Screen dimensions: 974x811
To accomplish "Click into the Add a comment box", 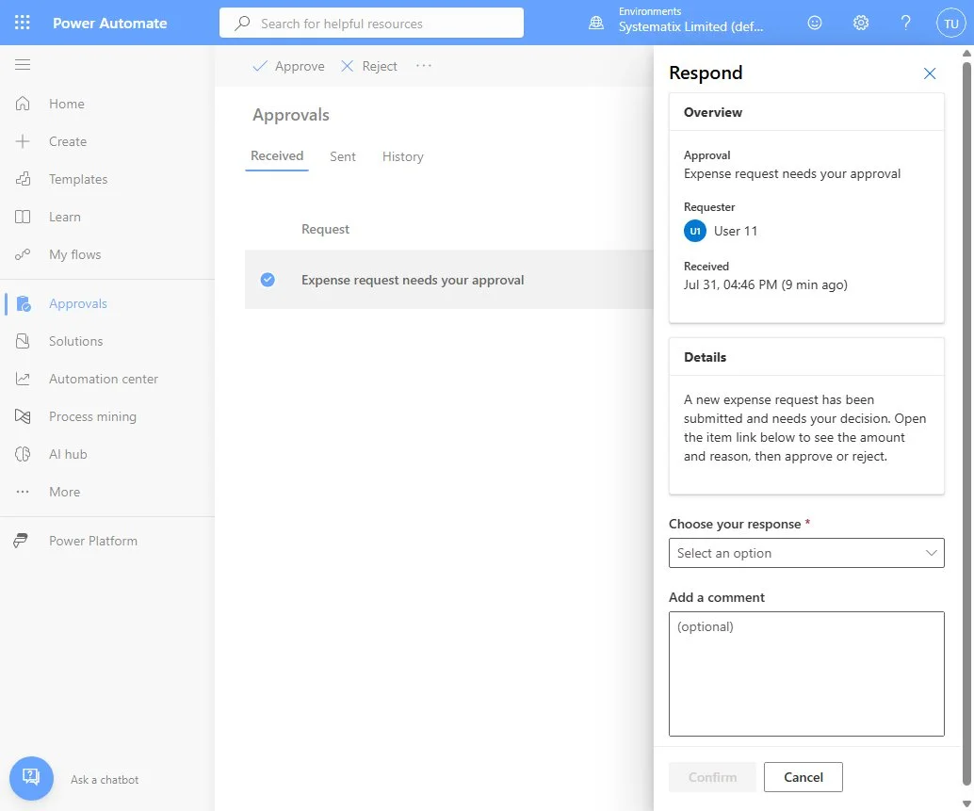I will tap(806, 673).
